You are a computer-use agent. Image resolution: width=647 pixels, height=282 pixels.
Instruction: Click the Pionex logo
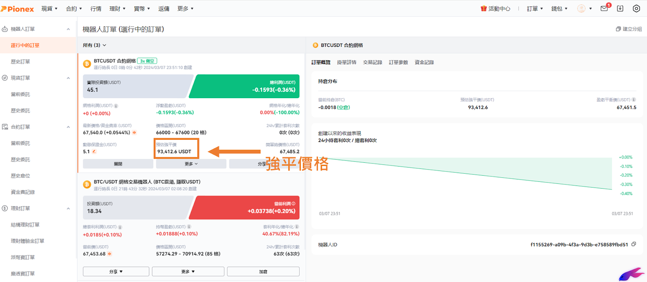(17, 8)
